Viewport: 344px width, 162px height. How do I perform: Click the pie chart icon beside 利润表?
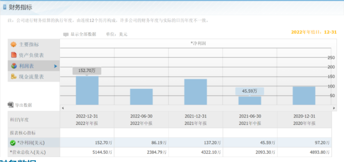[14, 66]
